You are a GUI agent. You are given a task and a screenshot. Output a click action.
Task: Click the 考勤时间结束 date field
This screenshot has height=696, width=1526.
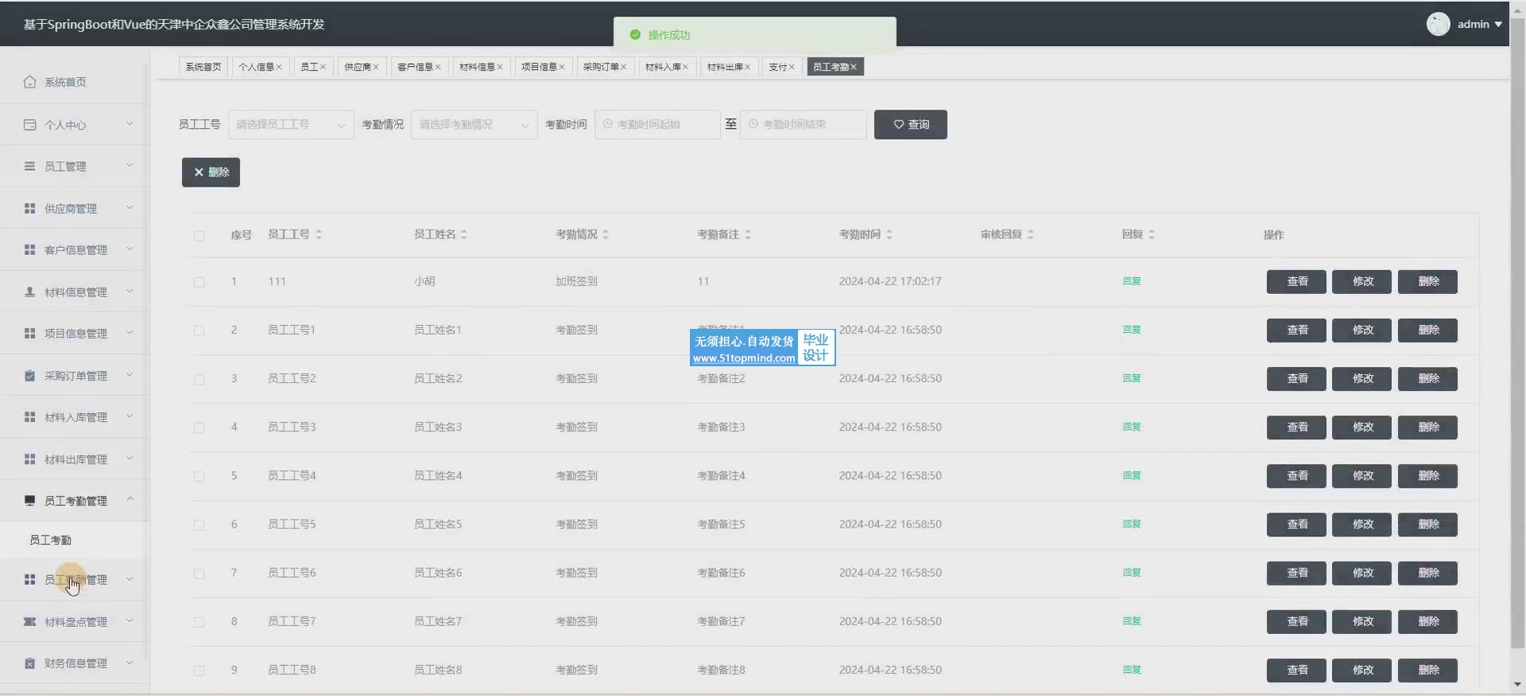point(803,125)
